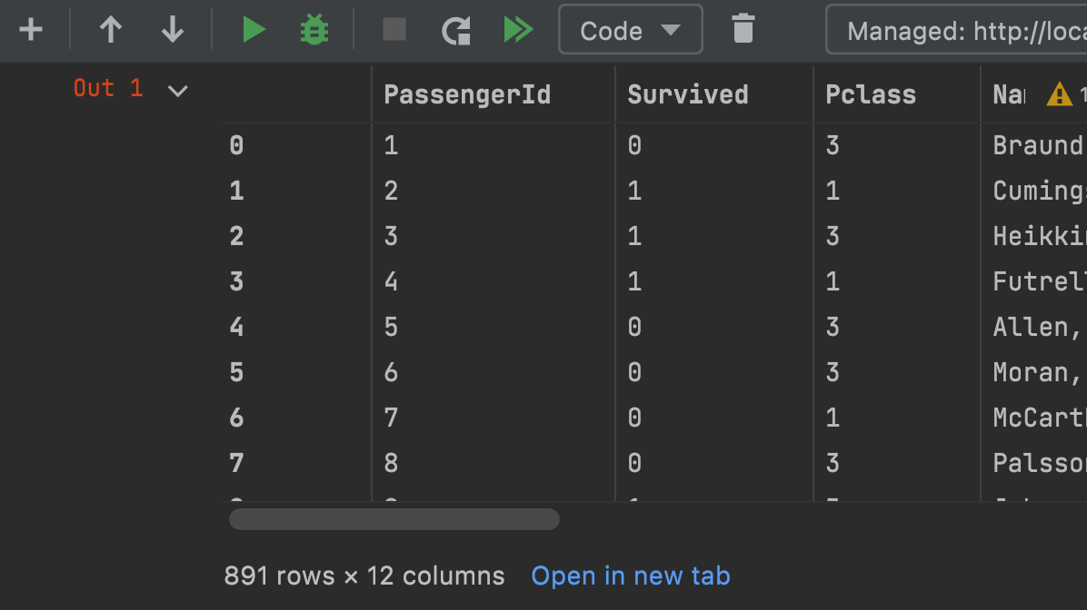Image resolution: width=1087 pixels, height=610 pixels.
Task: Open in new tab link
Action: 631,576
